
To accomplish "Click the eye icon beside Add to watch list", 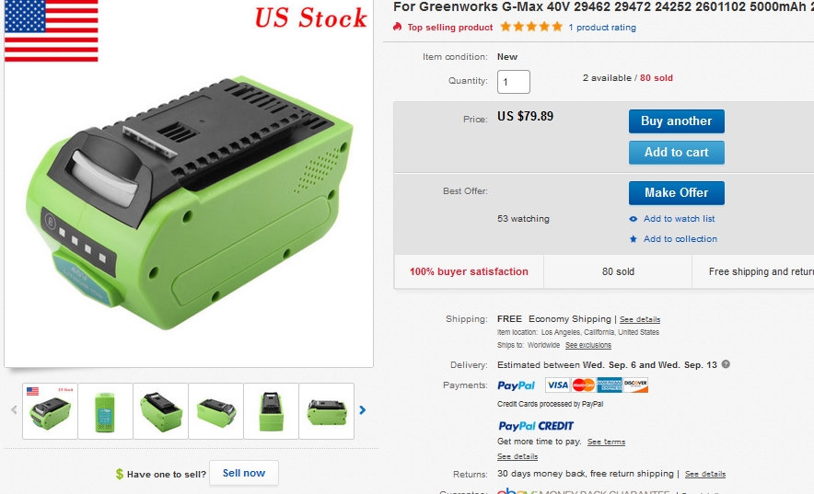I will (633, 219).
